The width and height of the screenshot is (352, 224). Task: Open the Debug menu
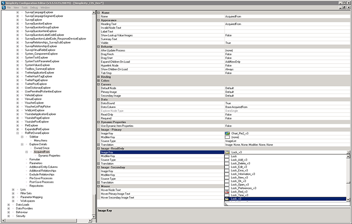click(34, 8)
